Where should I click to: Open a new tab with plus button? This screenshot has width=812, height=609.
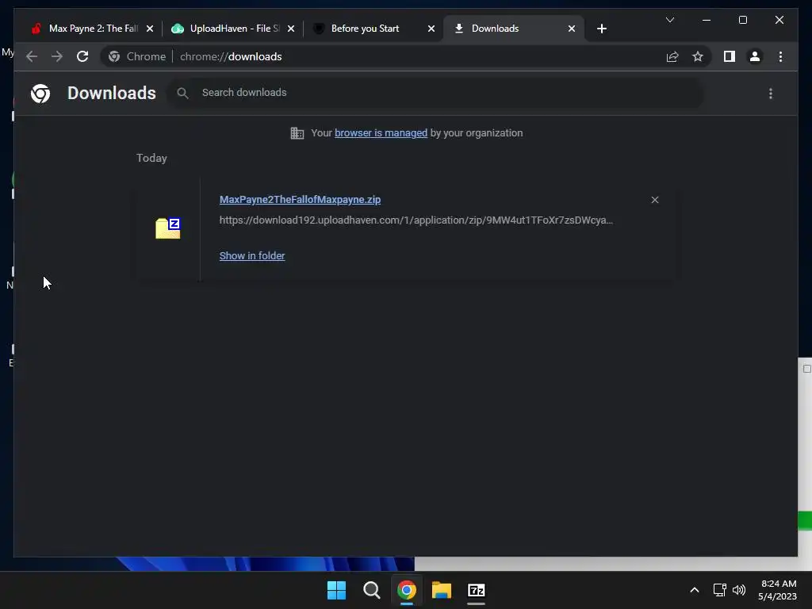click(602, 29)
